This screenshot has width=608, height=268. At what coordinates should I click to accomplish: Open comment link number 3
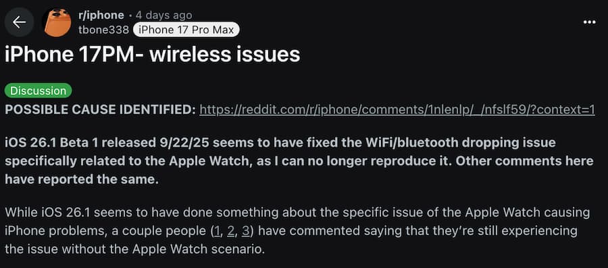click(245, 231)
